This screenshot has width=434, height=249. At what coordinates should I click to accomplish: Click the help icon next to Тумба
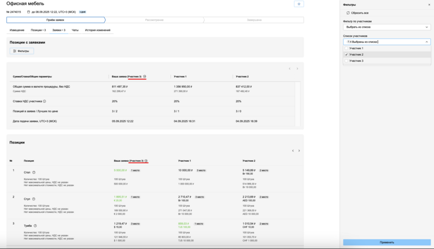click(x=36, y=225)
